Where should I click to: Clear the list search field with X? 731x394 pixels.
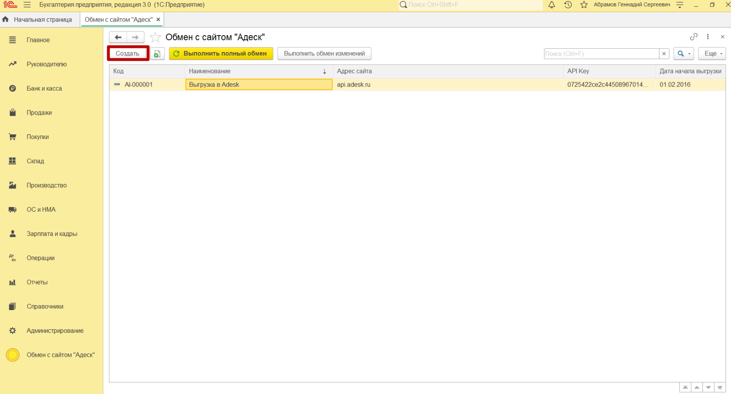(664, 54)
